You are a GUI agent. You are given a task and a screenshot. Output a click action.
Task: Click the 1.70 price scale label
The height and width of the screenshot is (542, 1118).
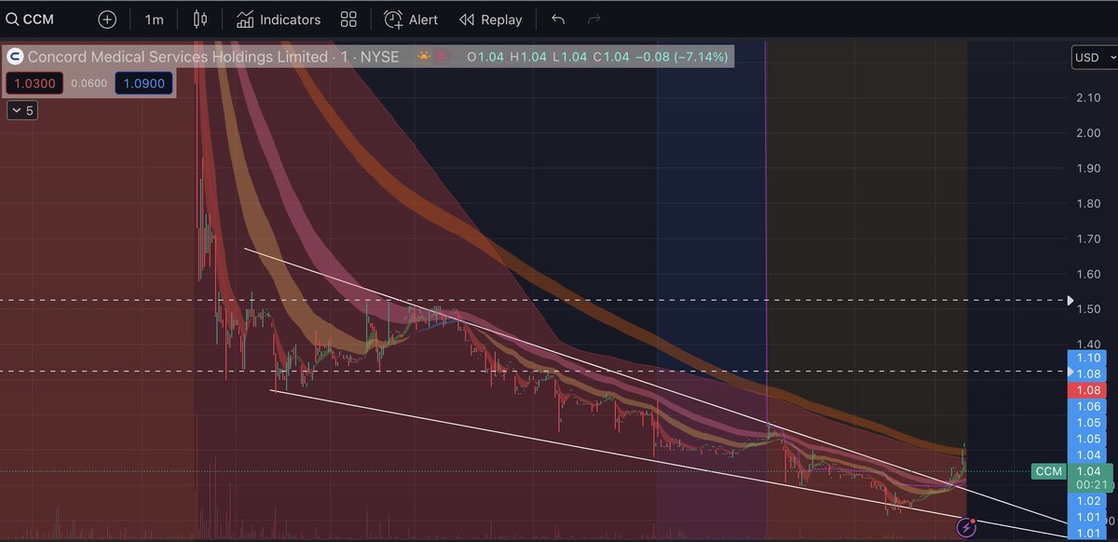[1090, 238]
